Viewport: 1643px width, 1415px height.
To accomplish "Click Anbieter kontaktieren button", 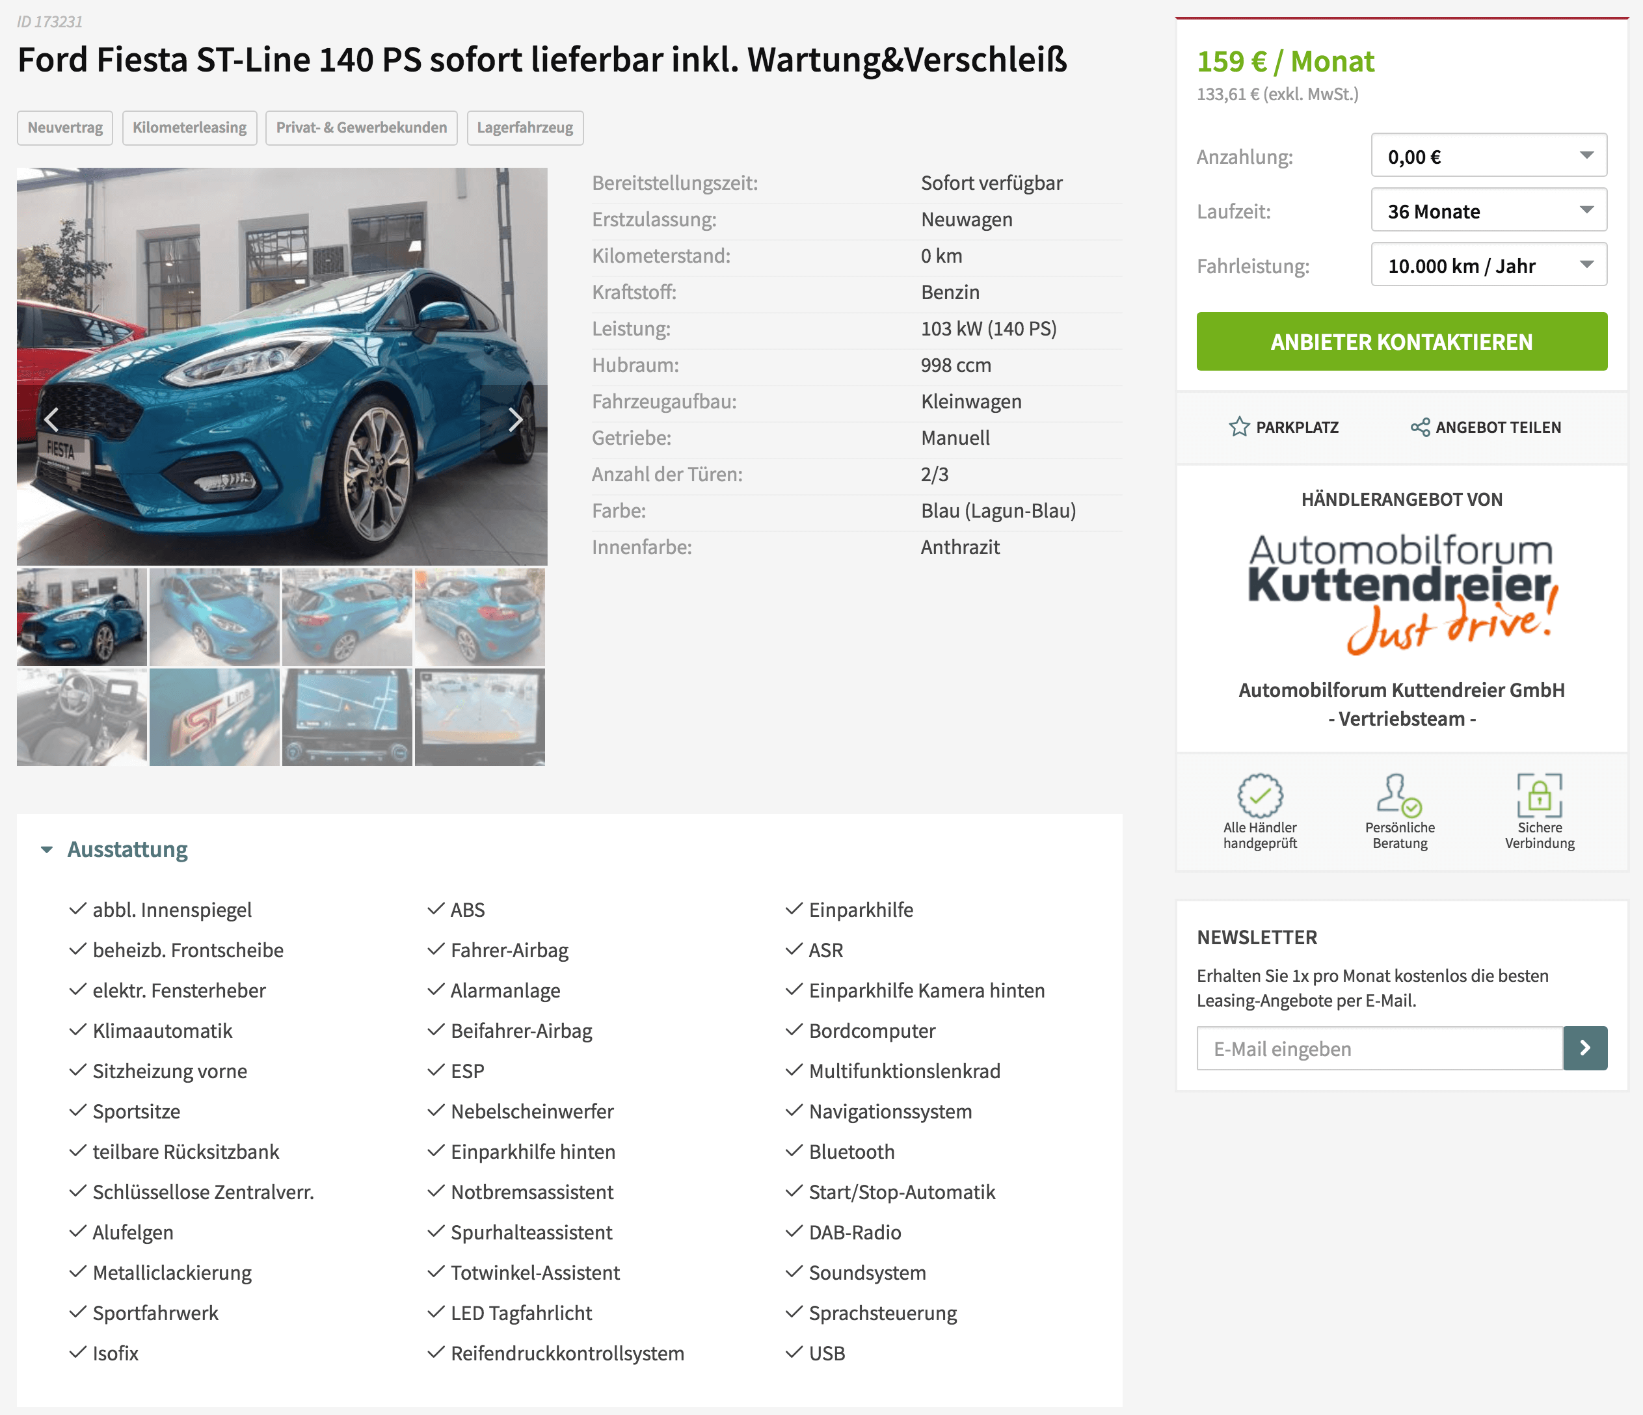I will tap(1402, 341).
